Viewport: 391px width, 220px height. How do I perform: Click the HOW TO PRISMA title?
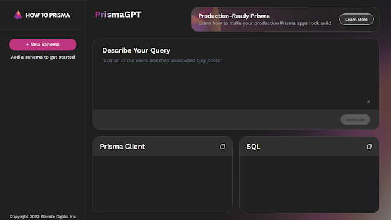coord(48,15)
